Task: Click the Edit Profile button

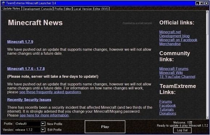Action: click(55, 130)
